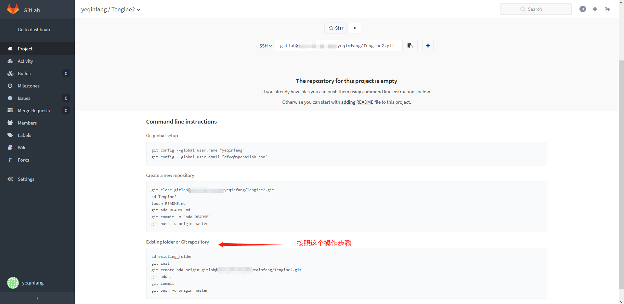624x304 pixels.
Task: Collapse the sidebar with the chevron
Action: 37,298
